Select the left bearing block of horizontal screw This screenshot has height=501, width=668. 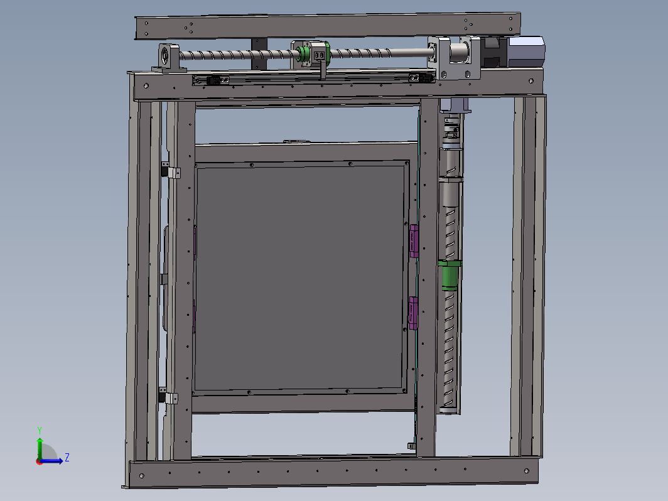tap(169, 58)
